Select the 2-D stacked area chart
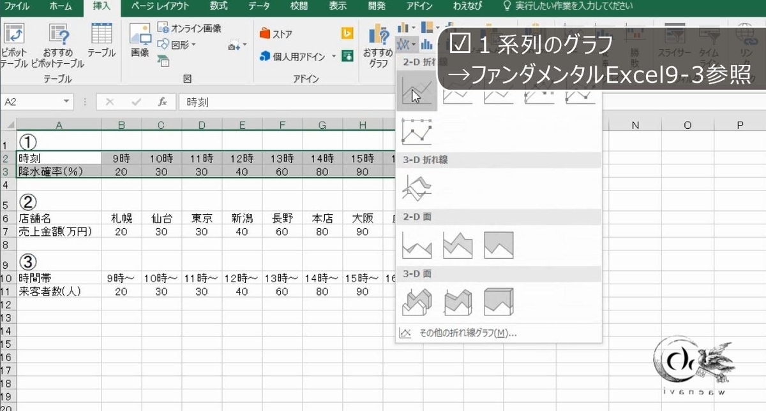This screenshot has width=766, height=411. [458, 245]
